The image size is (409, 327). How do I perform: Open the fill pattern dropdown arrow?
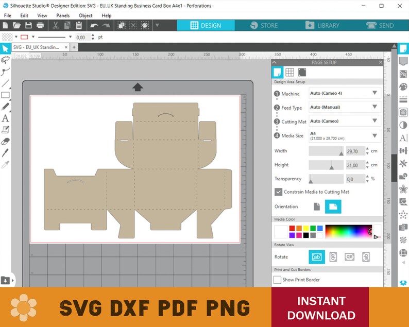16,37
